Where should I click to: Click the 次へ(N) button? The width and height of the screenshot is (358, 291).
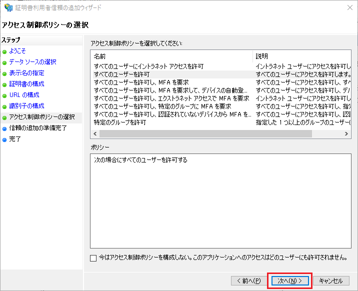[x=290, y=280]
